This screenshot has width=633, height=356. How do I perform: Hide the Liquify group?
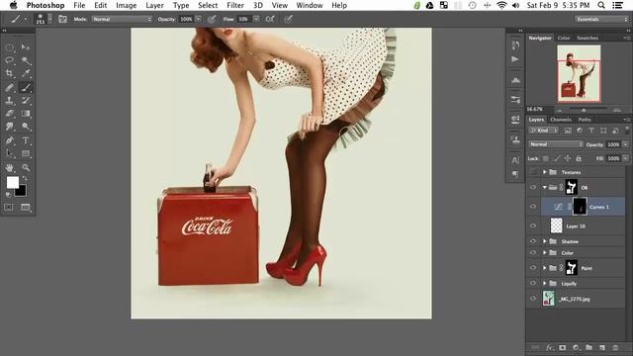(533, 284)
